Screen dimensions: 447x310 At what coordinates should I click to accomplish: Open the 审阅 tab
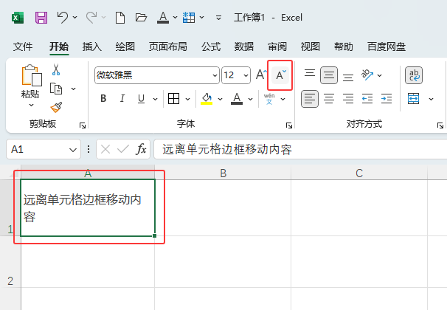277,46
